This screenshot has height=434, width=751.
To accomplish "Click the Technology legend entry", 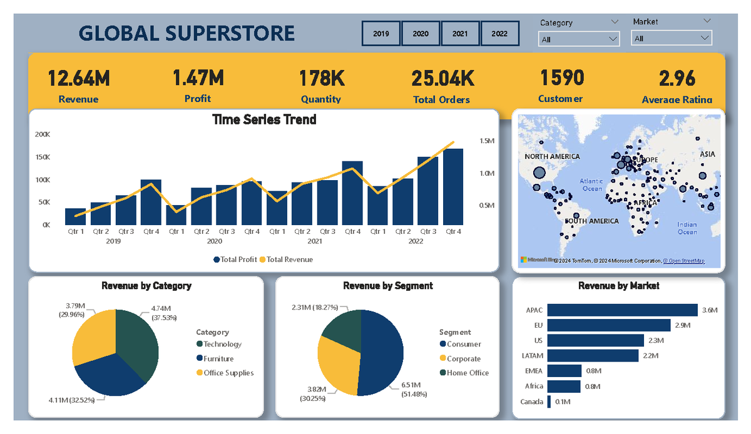I will point(218,345).
